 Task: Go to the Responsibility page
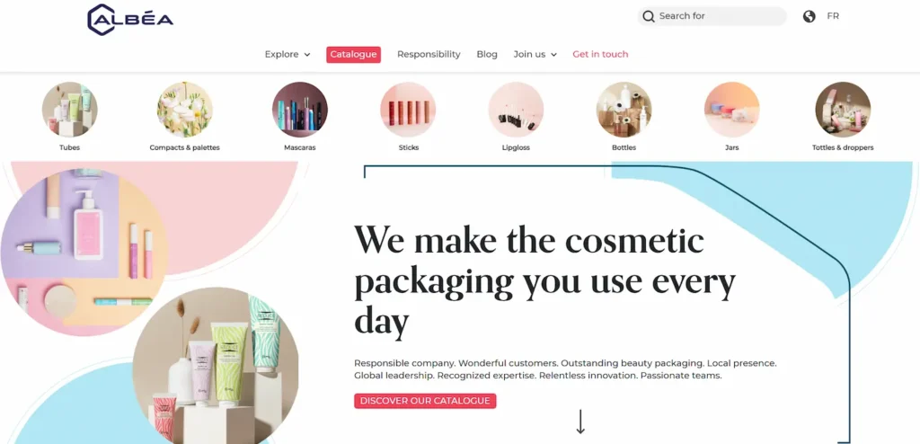coord(429,55)
